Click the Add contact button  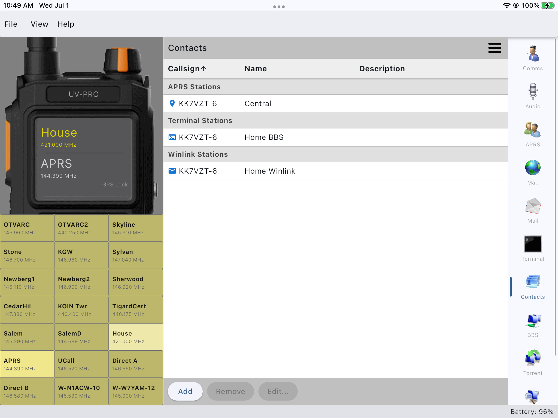click(x=185, y=391)
